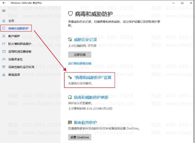Open 家庭选项 section
Viewport: 195px width, 143px height.
[x=14, y=75]
